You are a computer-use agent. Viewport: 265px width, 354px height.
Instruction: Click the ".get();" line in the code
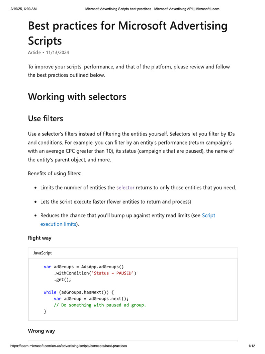(62, 280)
